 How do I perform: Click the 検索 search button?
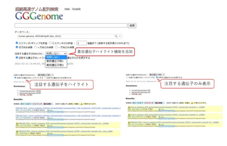tap(132, 26)
